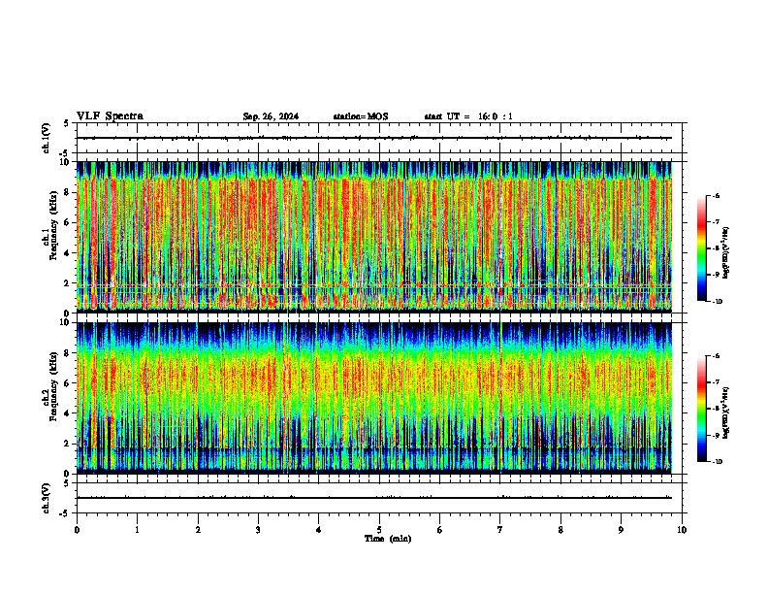Click the time axis tick label "3"
768x594 pixels.
[x=258, y=530]
